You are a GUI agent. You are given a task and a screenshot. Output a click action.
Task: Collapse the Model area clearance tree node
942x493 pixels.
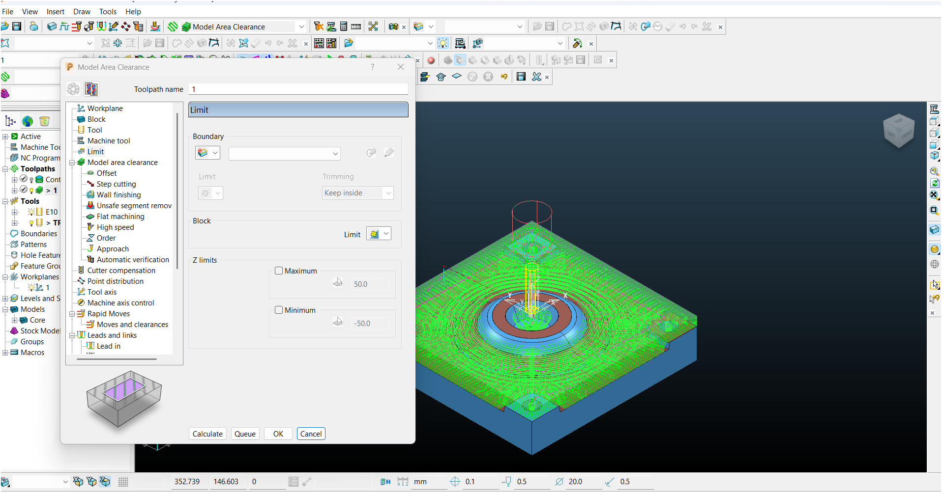point(72,163)
